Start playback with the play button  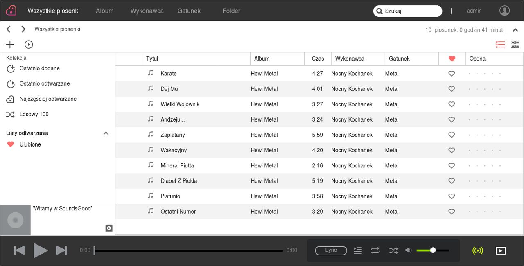[x=41, y=250]
